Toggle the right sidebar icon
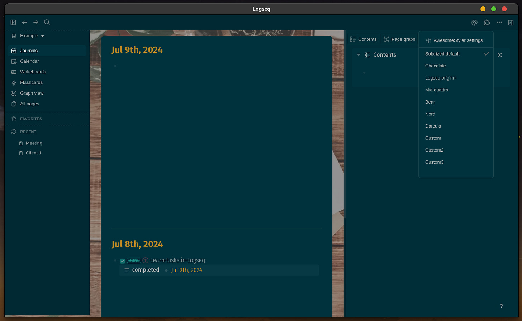Image resolution: width=522 pixels, height=321 pixels. [511, 23]
